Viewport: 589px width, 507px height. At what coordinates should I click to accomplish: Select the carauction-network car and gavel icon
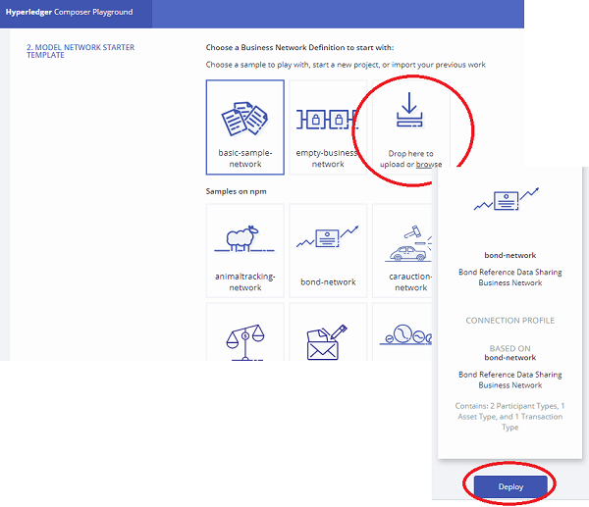408,243
